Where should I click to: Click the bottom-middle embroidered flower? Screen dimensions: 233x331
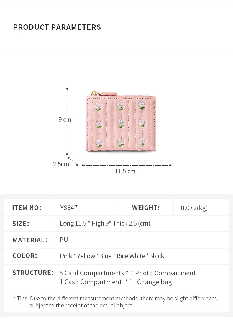coord(121,143)
